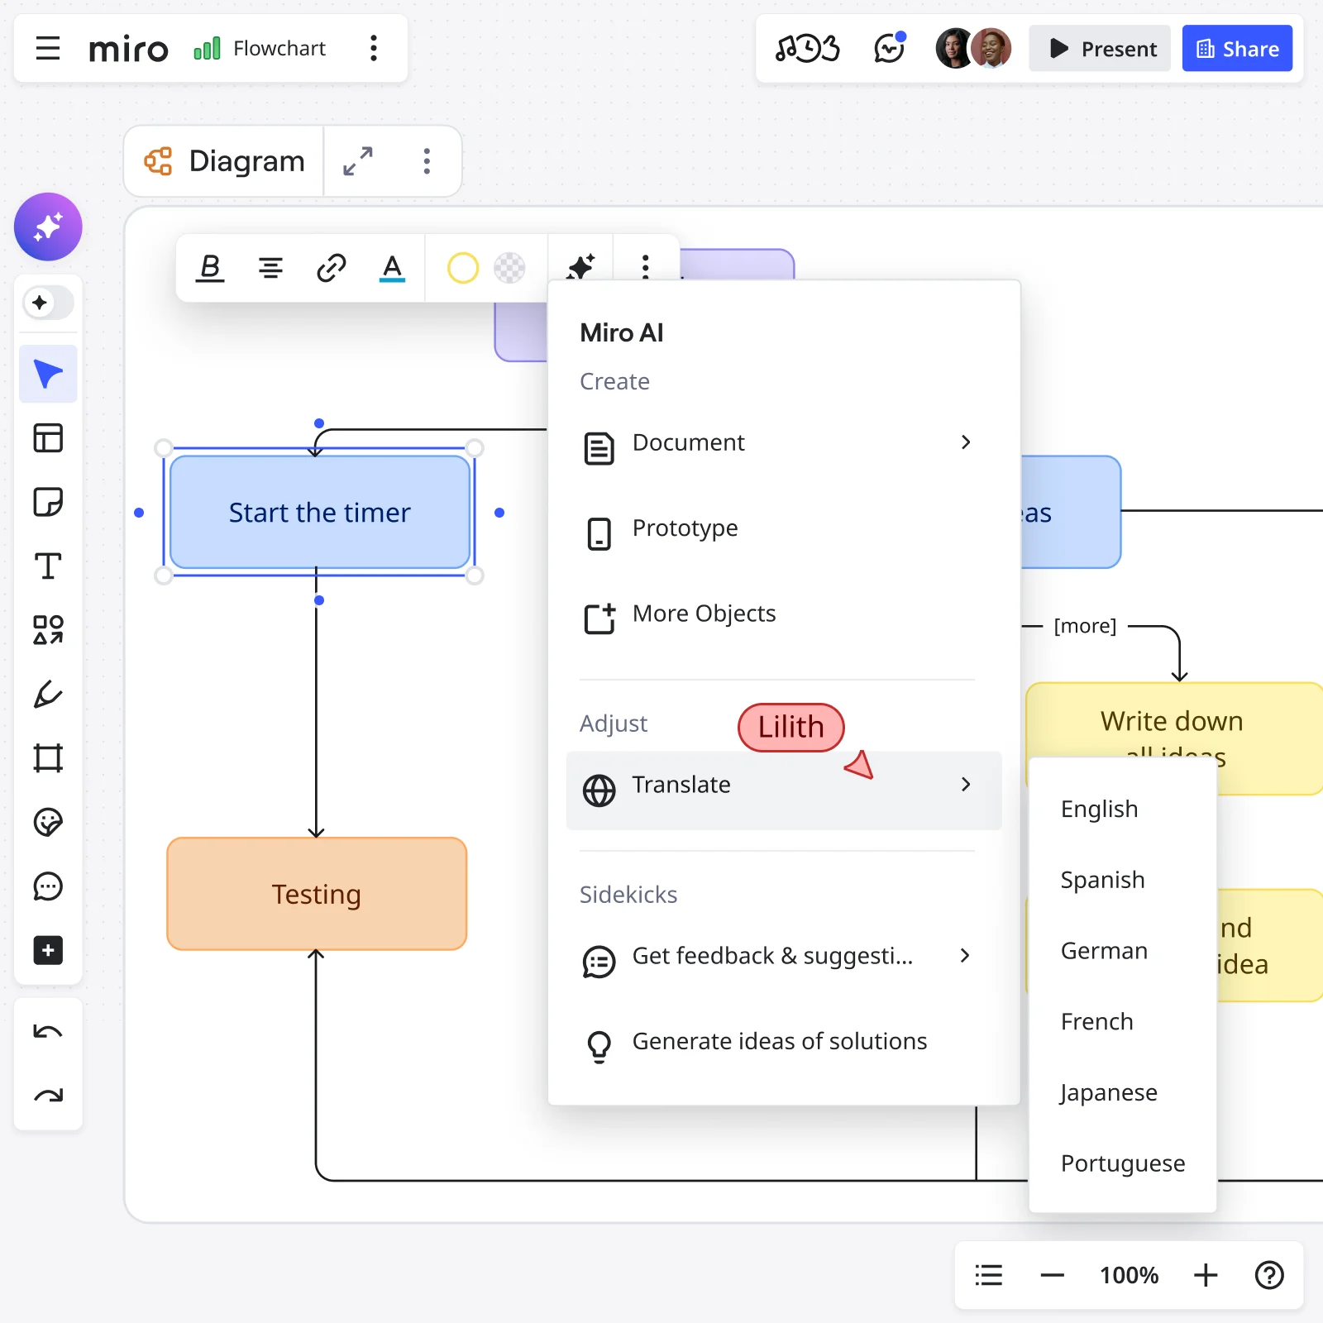Screen dimensions: 1323x1323
Task: Open the Diagram three-dot options menu
Action: coord(427,161)
